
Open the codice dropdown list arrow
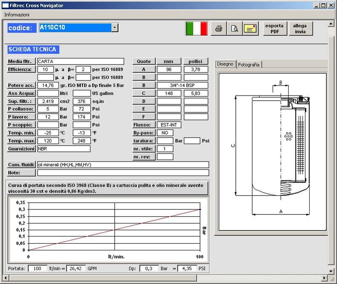point(115,28)
